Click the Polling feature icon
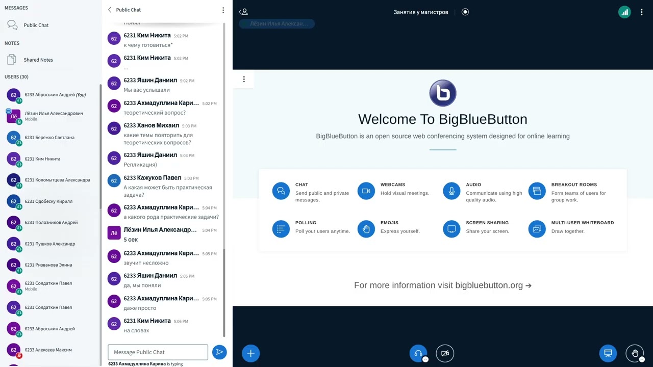 [x=281, y=229]
